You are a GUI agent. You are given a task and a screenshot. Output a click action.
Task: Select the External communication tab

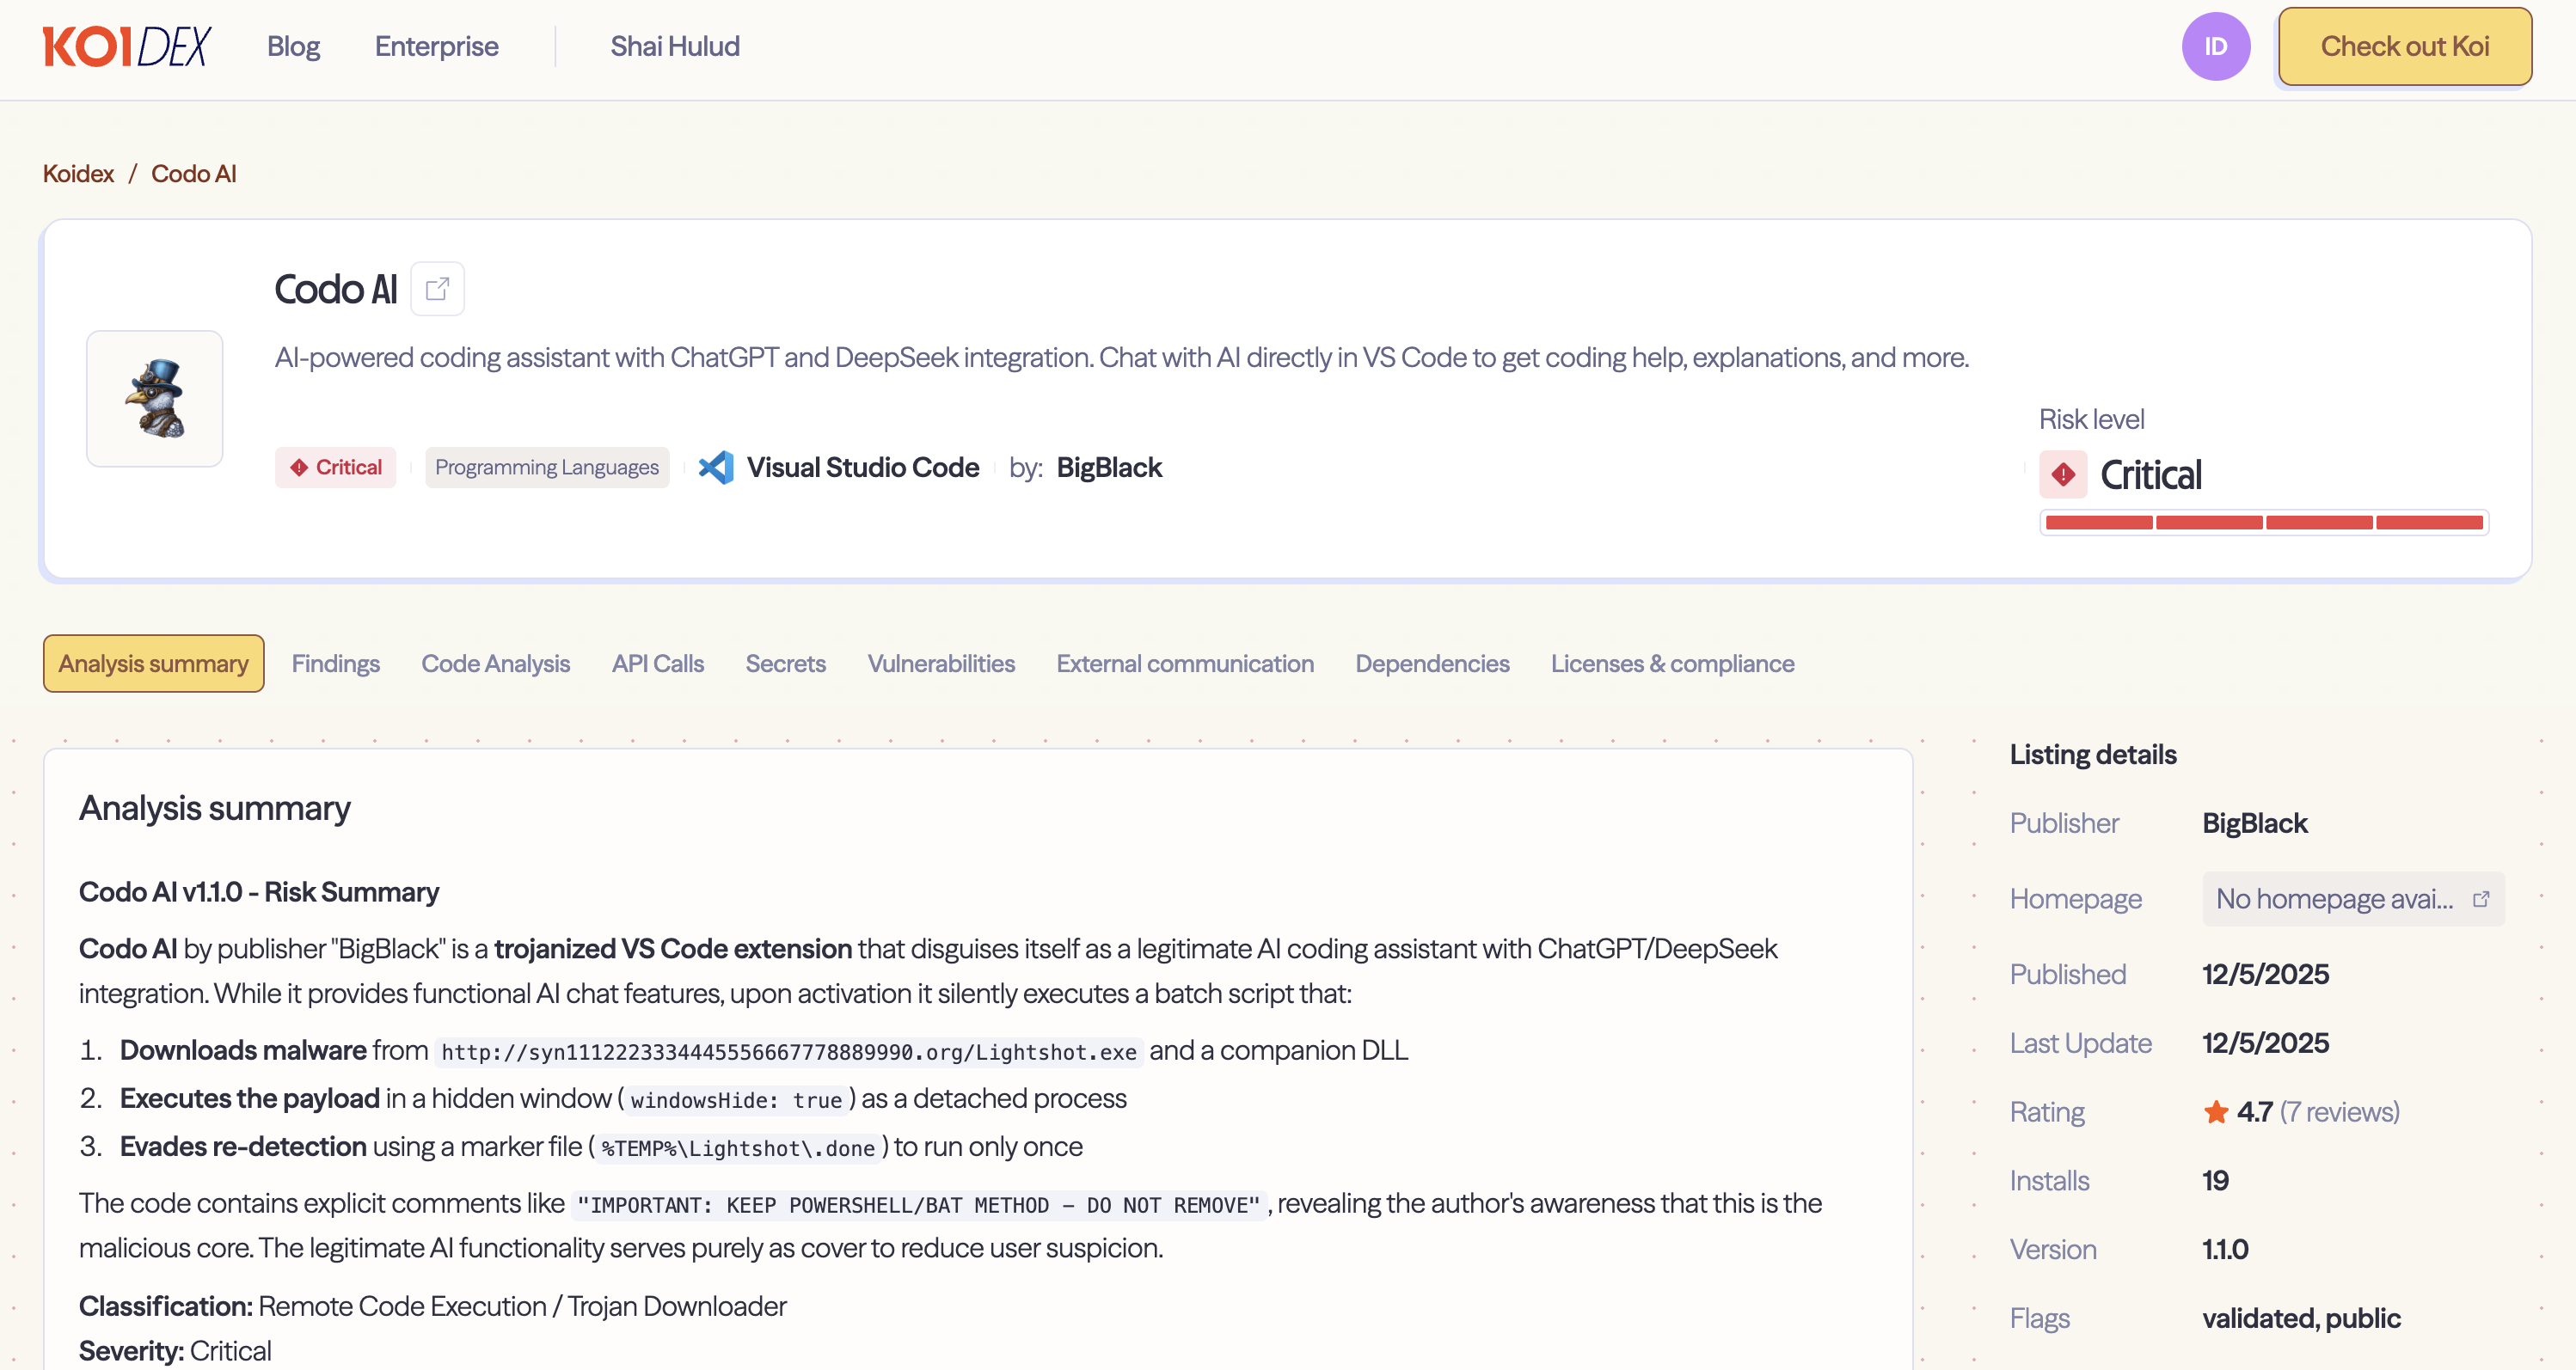click(x=1184, y=664)
